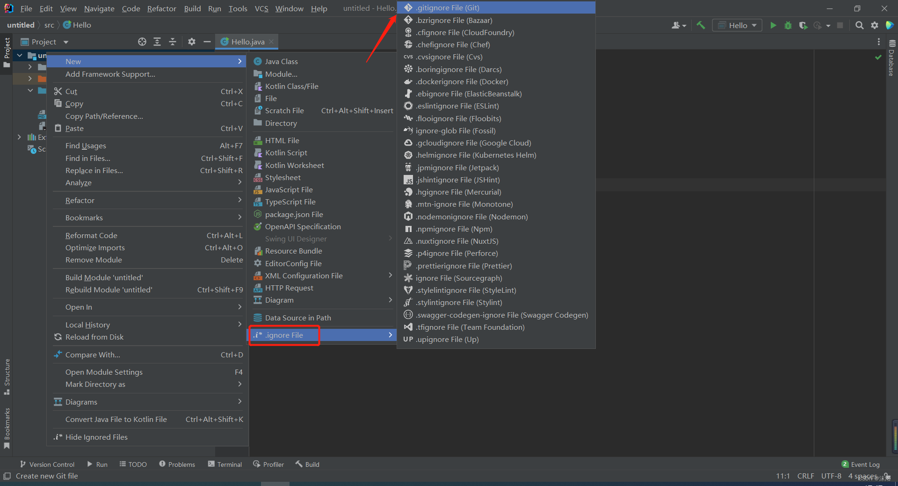Open Project panel options gear
Image resolution: width=898 pixels, height=486 pixels.
(191, 42)
